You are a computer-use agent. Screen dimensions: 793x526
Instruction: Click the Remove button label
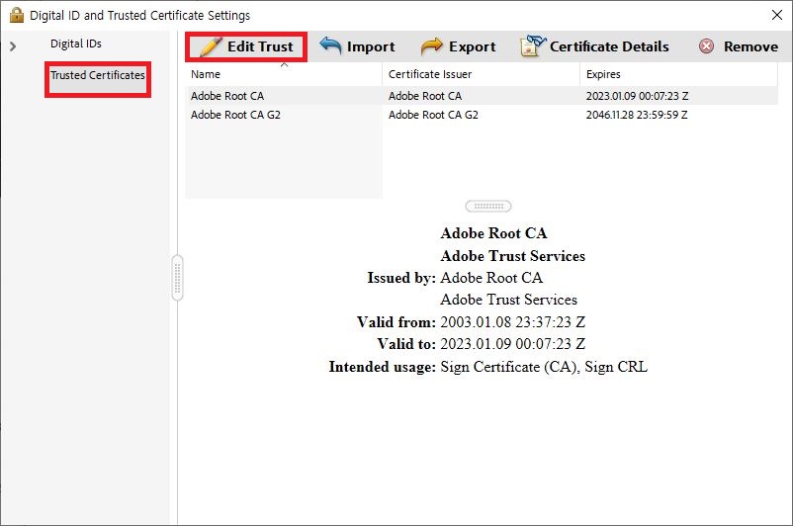click(751, 46)
